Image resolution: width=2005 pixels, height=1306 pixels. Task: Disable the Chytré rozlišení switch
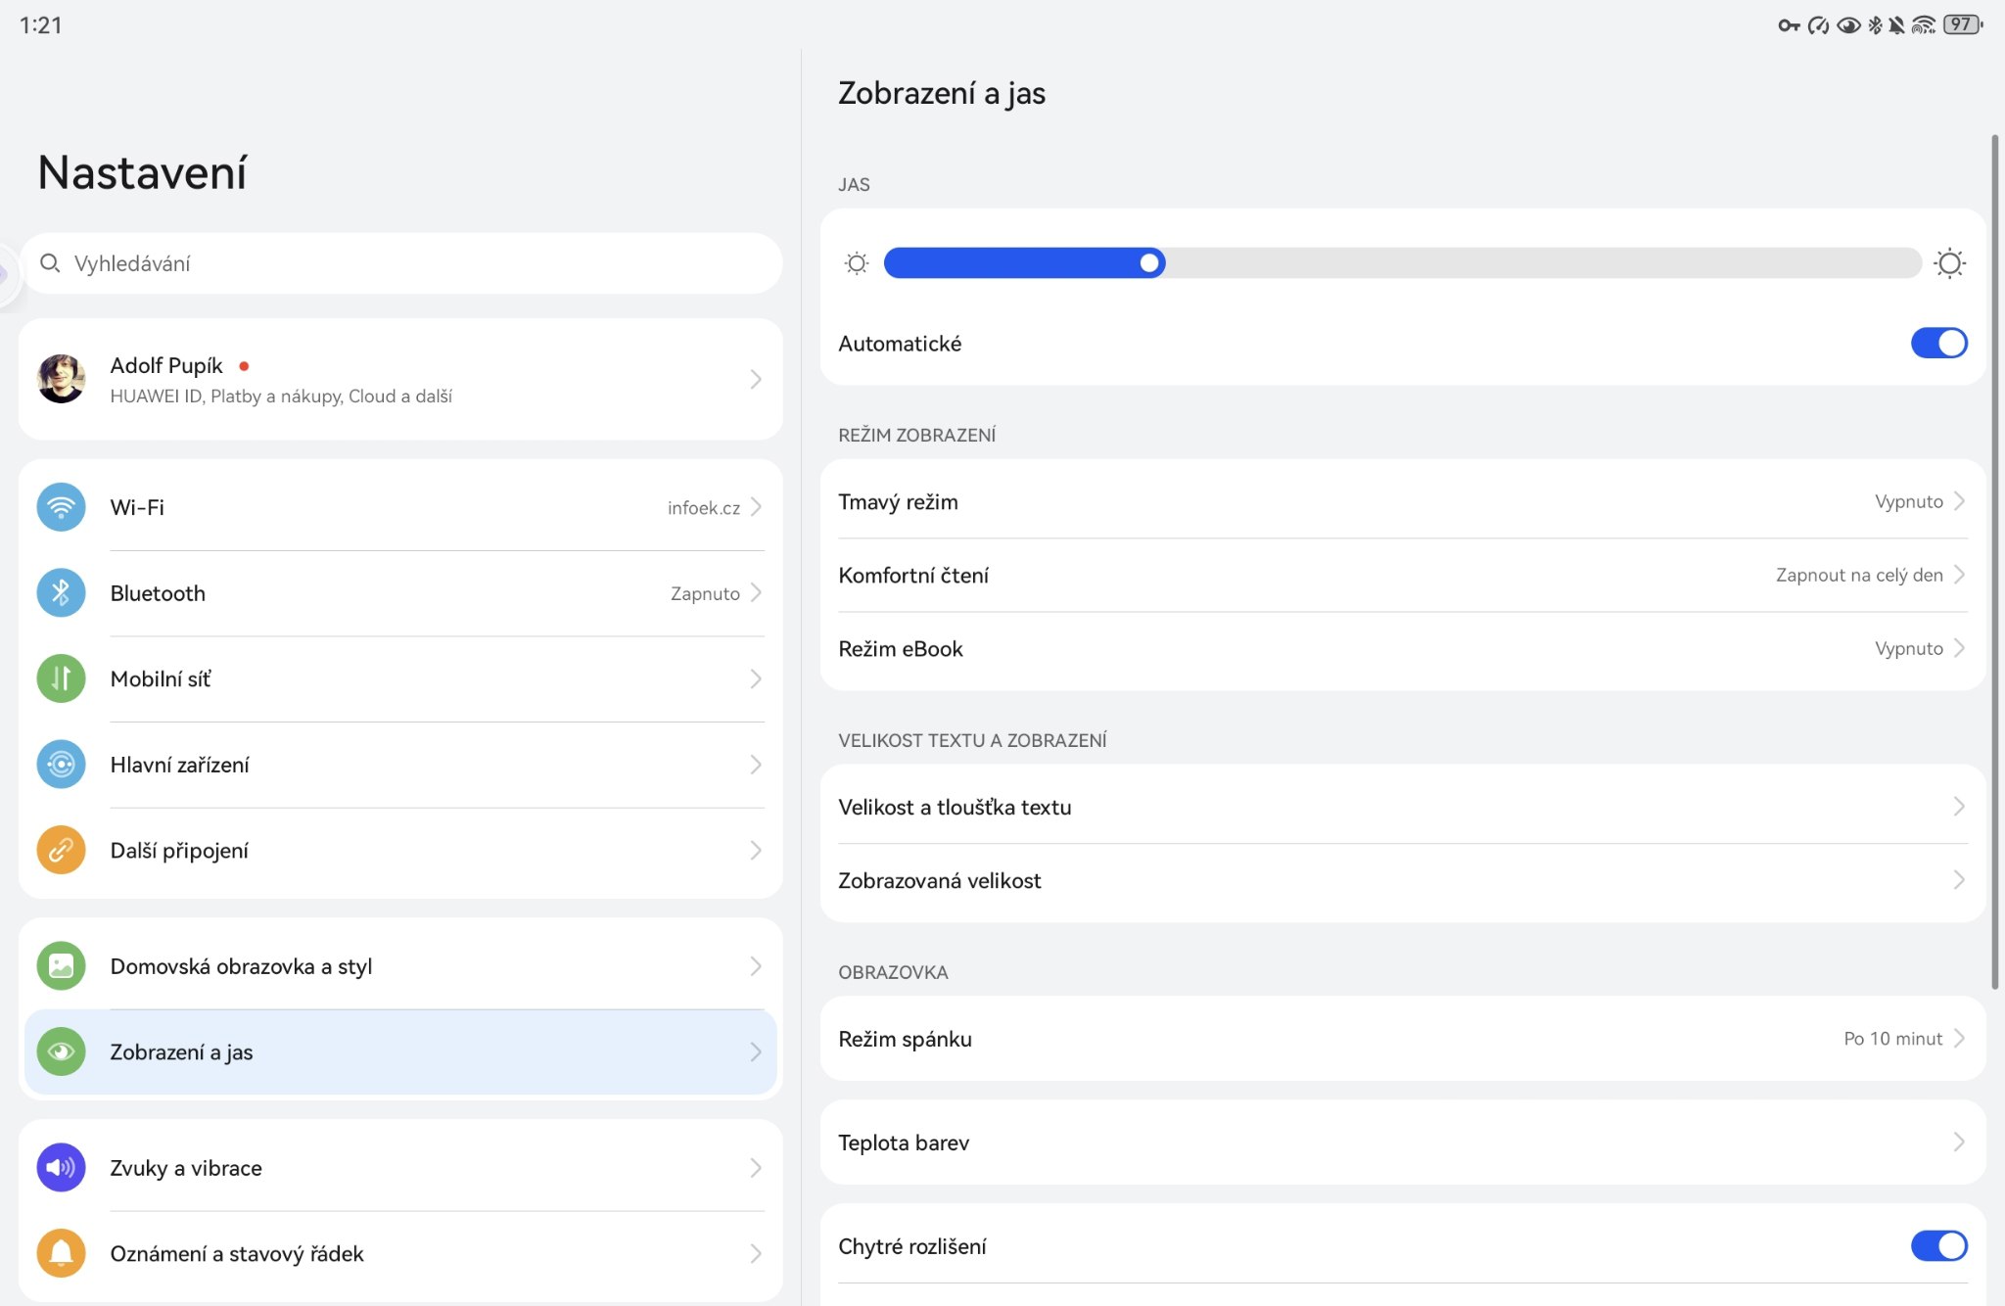(1938, 1245)
